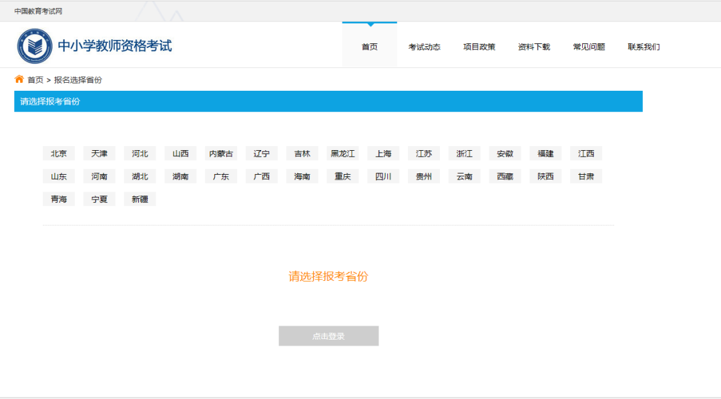The width and height of the screenshot is (721, 399).
Task: Select 新疆 as exam province
Action: coord(140,199)
